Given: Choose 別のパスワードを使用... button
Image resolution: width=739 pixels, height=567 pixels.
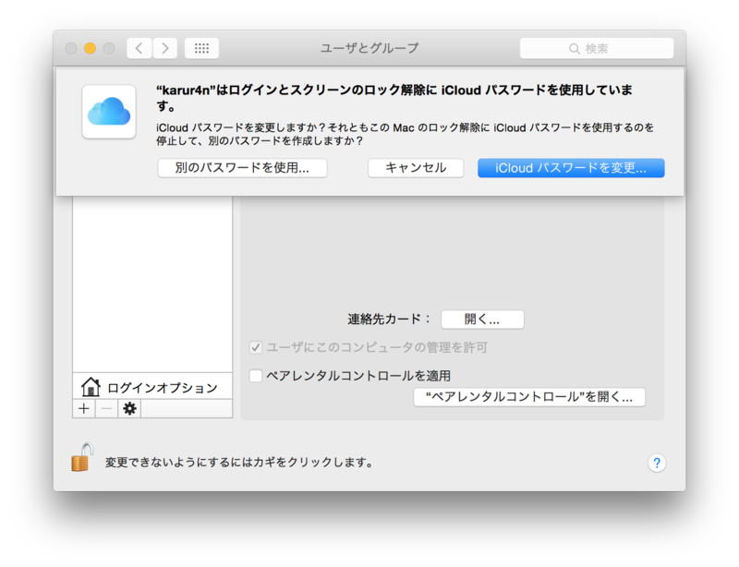Looking at the screenshot, I should (x=242, y=168).
